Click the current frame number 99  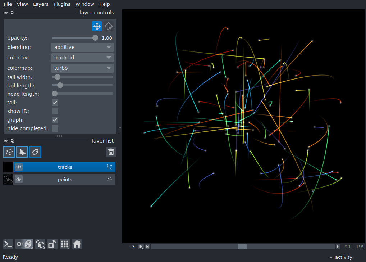point(347,247)
